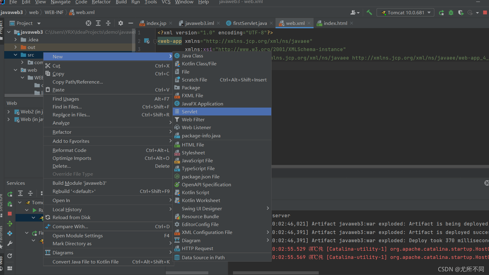
Task: Expand the Web2 node in Web panel
Action: (9, 112)
